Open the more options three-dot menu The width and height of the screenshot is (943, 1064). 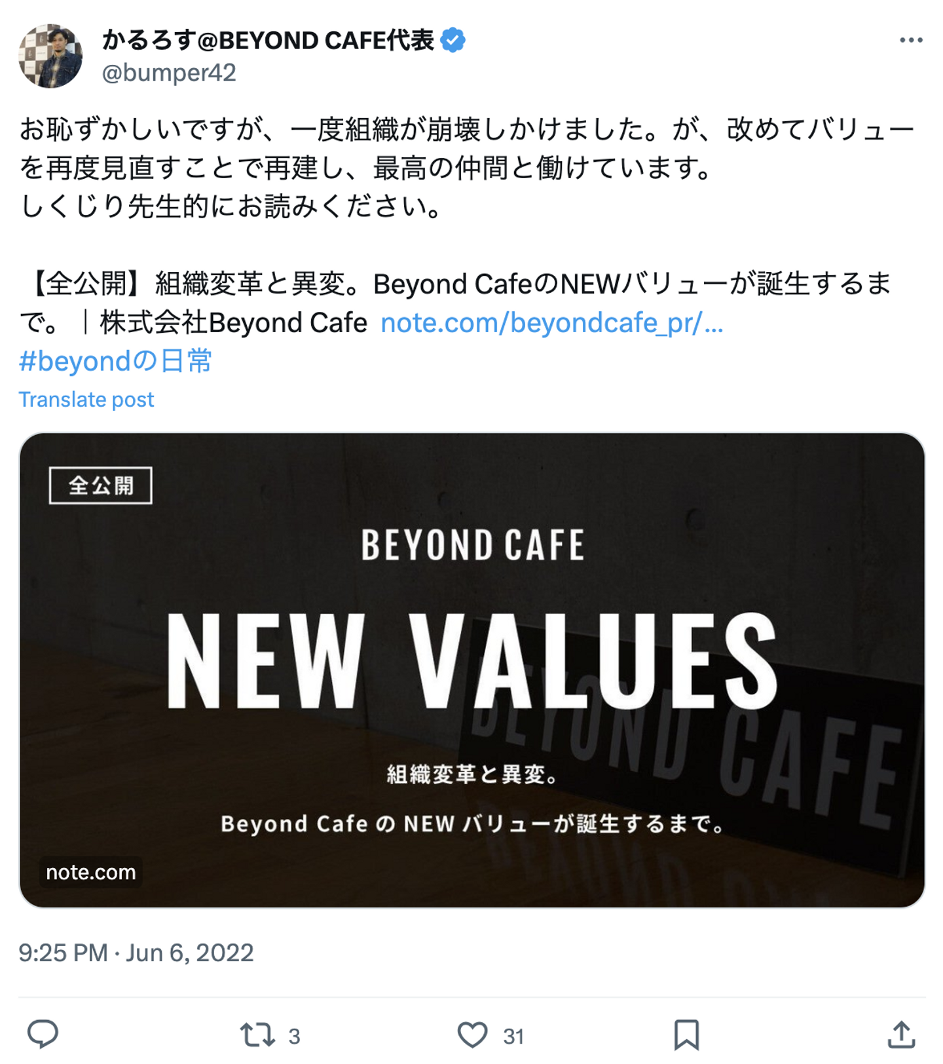[x=910, y=41]
